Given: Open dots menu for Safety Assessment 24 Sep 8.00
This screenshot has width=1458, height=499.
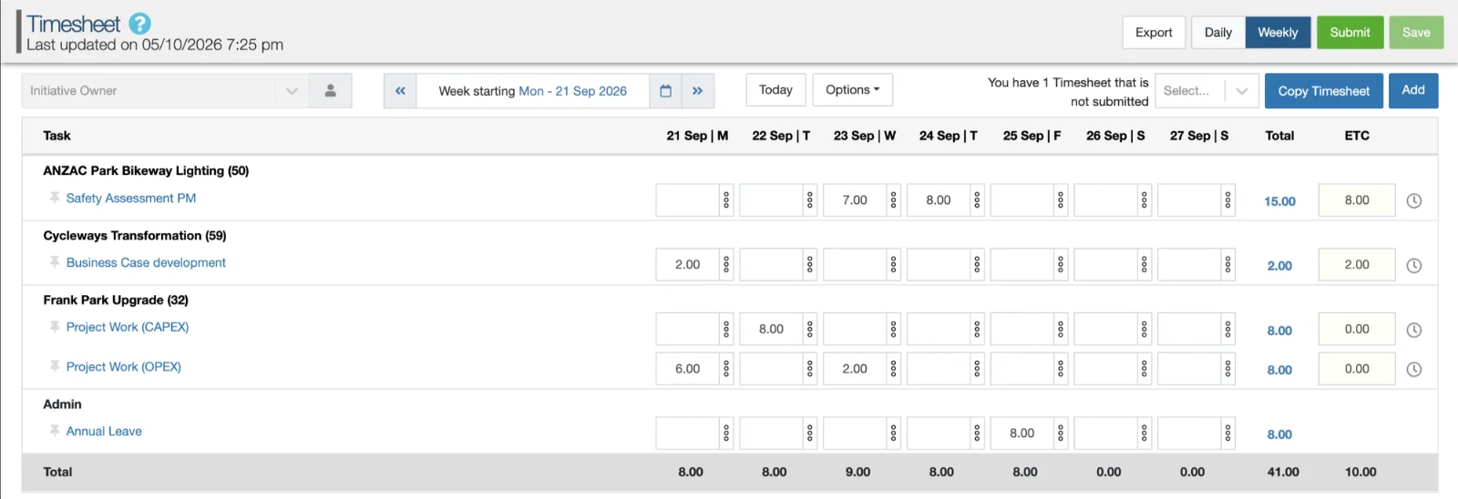Looking at the screenshot, I should pos(977,200).
